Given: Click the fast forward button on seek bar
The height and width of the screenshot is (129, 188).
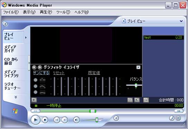Looking at the screenshot, I should 179,111.
